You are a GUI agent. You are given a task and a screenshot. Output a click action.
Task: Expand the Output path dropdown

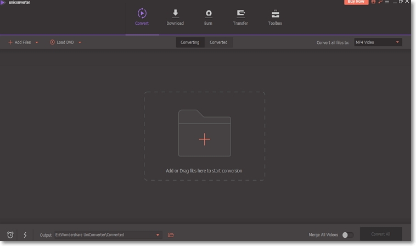[158, 235]
